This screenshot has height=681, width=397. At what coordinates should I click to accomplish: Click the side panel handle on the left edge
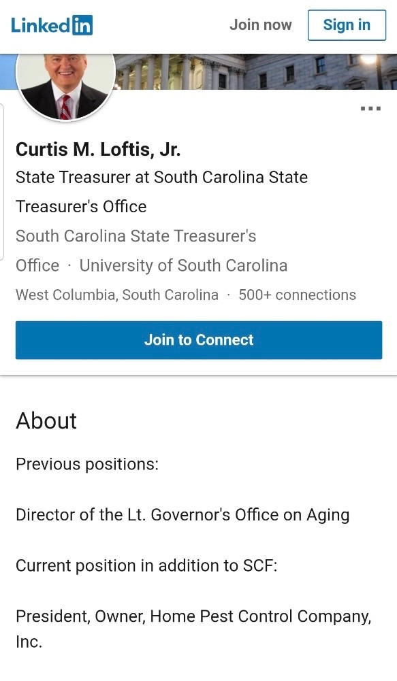pos(2,182)
